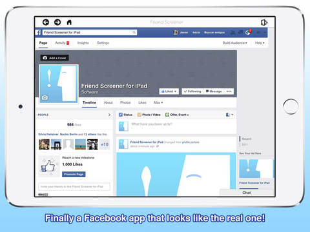Open the Help dropdown menu
The width and height of the screenshot is (310, 232).
point(260,43)
